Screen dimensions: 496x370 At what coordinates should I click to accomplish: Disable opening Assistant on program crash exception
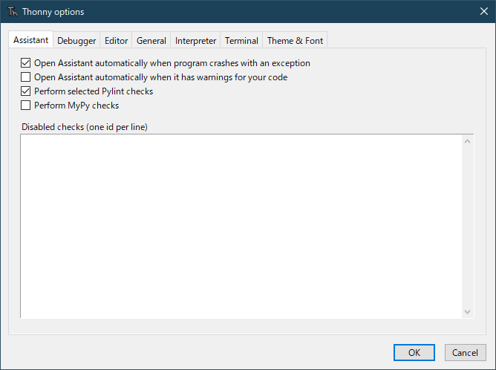pyautogui.click(x=26, y=63)
